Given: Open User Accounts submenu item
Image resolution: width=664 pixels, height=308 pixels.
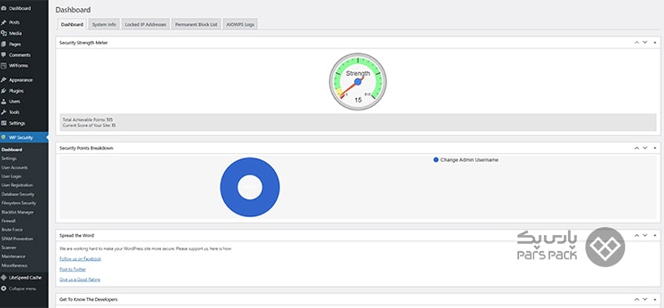Looking at the screenshot, I should pos(15,167).
